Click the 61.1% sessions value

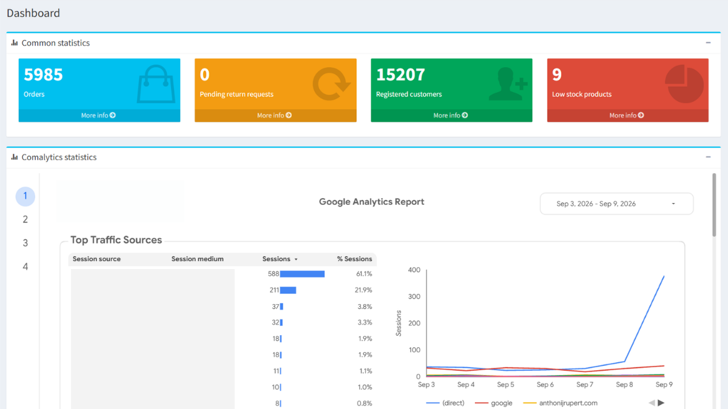coord(364,274)
